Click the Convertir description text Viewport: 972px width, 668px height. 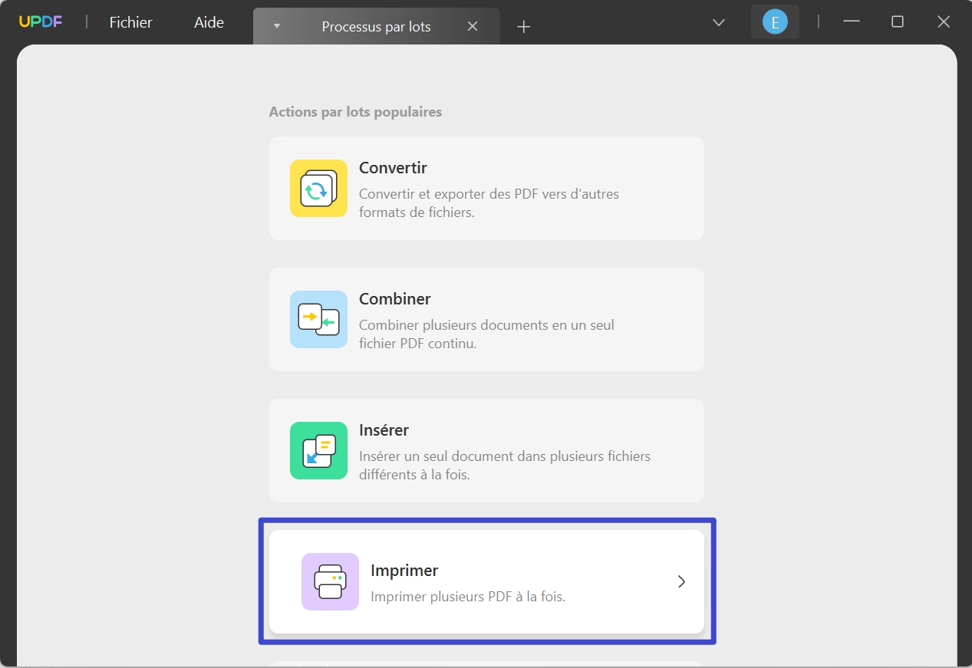tap(489, 203)
